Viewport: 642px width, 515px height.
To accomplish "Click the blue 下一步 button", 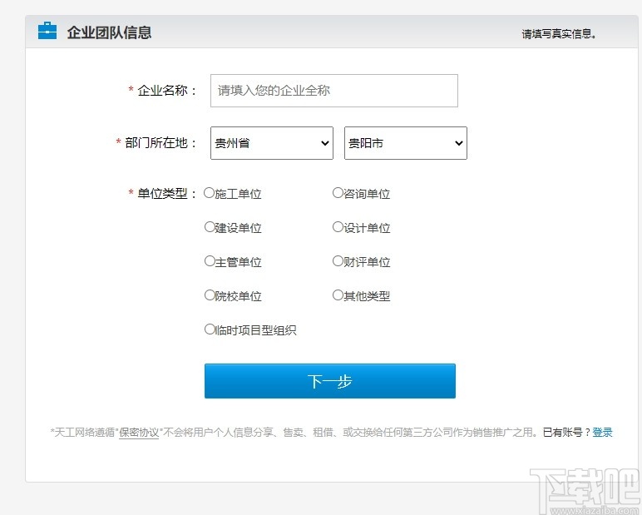I will (330, 381).
